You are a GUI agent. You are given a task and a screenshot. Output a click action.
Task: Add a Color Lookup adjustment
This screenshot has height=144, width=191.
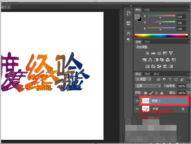point(174,60)
